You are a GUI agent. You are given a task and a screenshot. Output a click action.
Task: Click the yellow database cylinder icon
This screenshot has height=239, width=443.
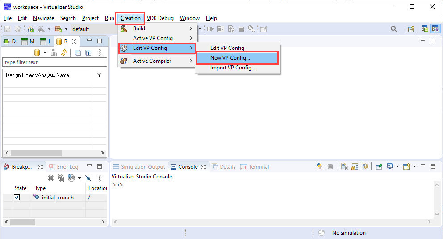pos(37,53)
